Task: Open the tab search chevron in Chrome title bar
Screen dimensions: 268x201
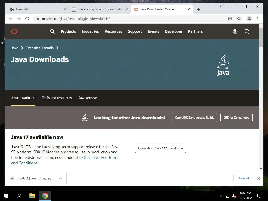Action: tap(221, 7)
